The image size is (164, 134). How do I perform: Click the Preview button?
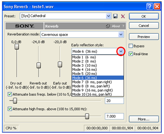click(x=144, y=37)
